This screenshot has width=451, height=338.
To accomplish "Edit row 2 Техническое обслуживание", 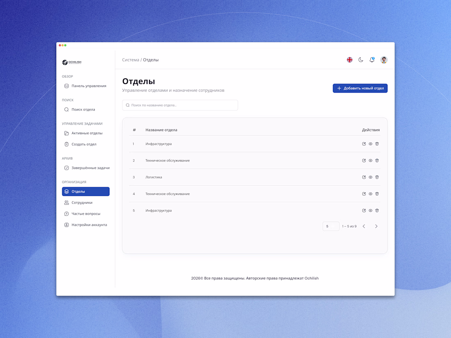I will (364, 160).
